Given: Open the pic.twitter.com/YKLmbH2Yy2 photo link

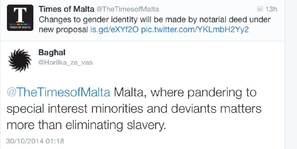Looking at the screenshot, I should [x=195, y=30].
